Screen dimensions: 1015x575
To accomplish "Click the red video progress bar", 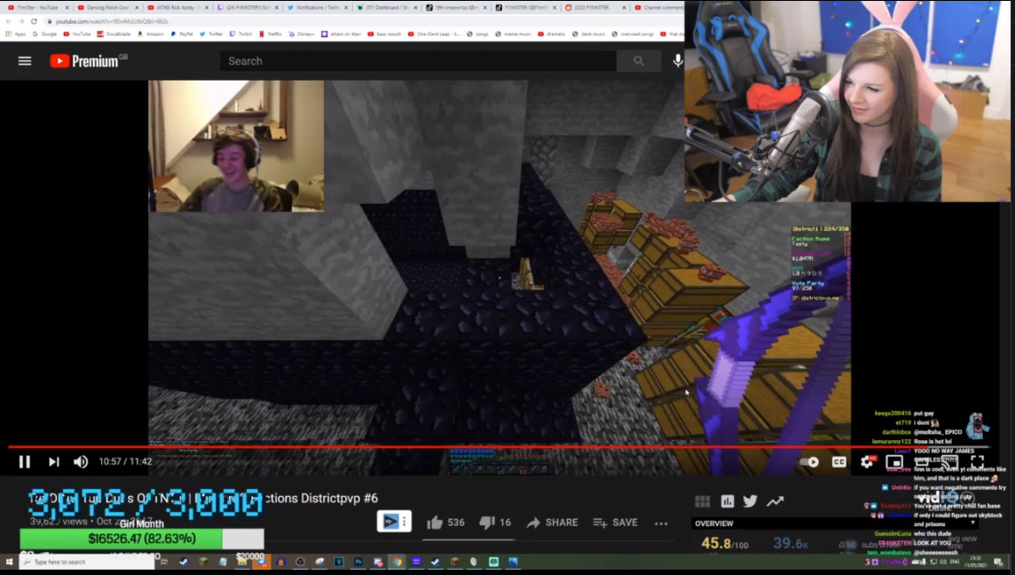I will click(x=499, y=446).
